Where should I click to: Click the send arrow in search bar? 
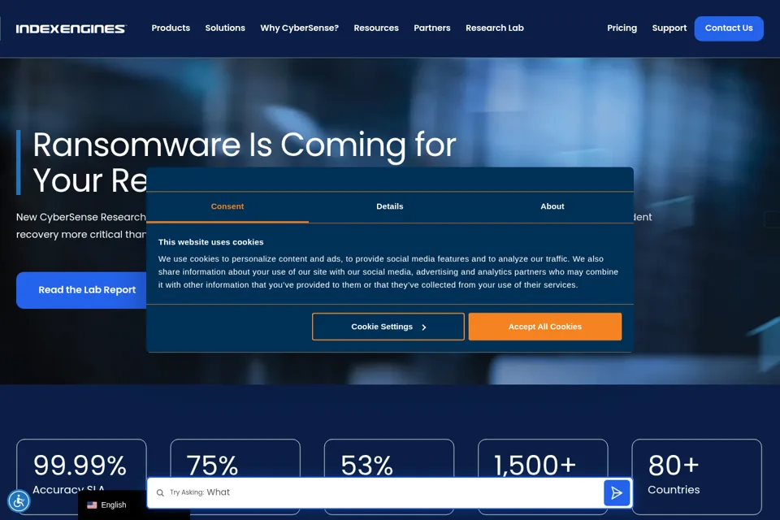(617, 492)
